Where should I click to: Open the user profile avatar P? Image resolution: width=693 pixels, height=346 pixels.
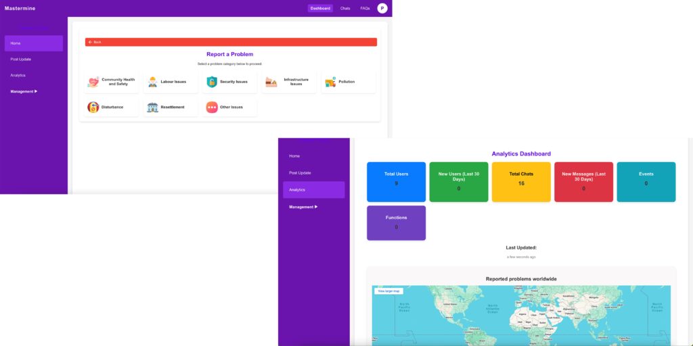[x=382, y=8]
